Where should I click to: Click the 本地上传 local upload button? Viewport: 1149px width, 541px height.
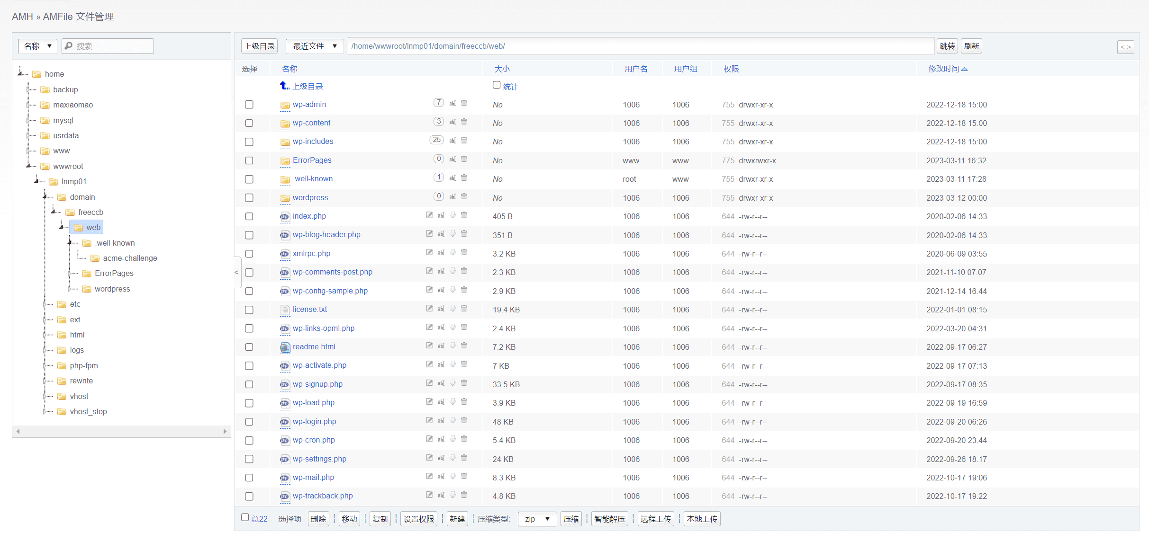702,519
